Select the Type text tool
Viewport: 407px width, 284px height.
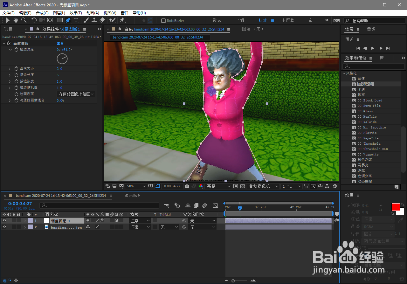point(76,20)
